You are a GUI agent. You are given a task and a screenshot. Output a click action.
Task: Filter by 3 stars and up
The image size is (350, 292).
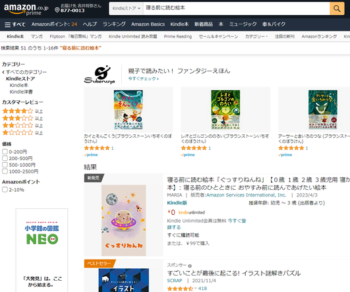click(22, 118)
